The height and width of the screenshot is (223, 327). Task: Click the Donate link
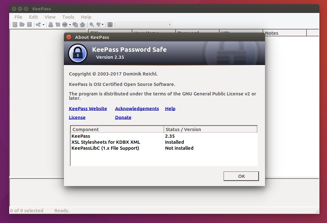click(x=123, y=118)
